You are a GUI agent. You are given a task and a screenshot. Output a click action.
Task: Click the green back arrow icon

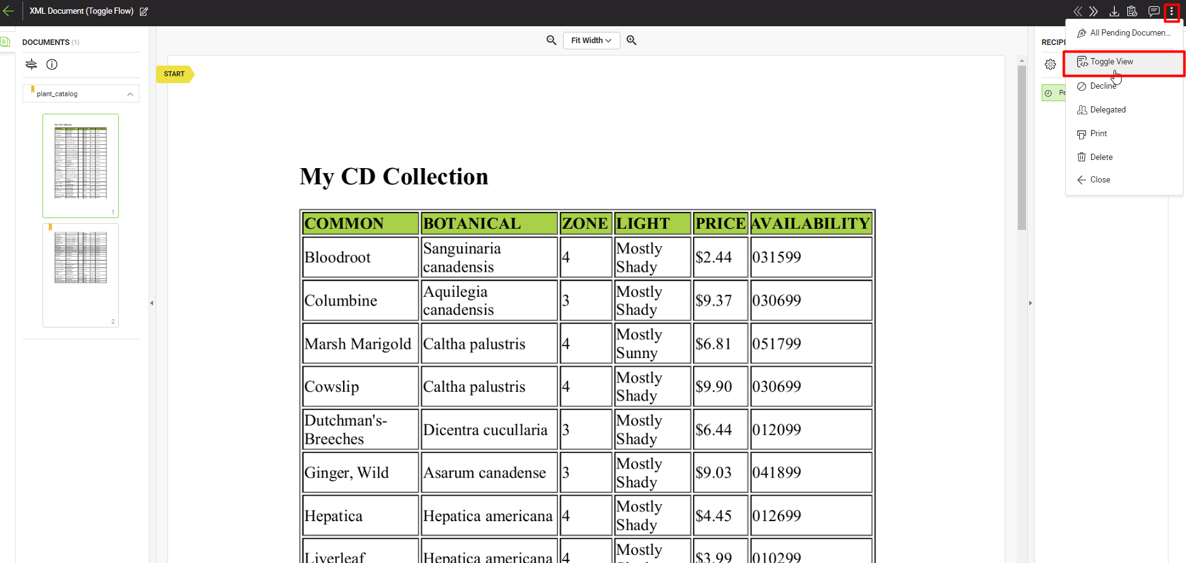9,11
